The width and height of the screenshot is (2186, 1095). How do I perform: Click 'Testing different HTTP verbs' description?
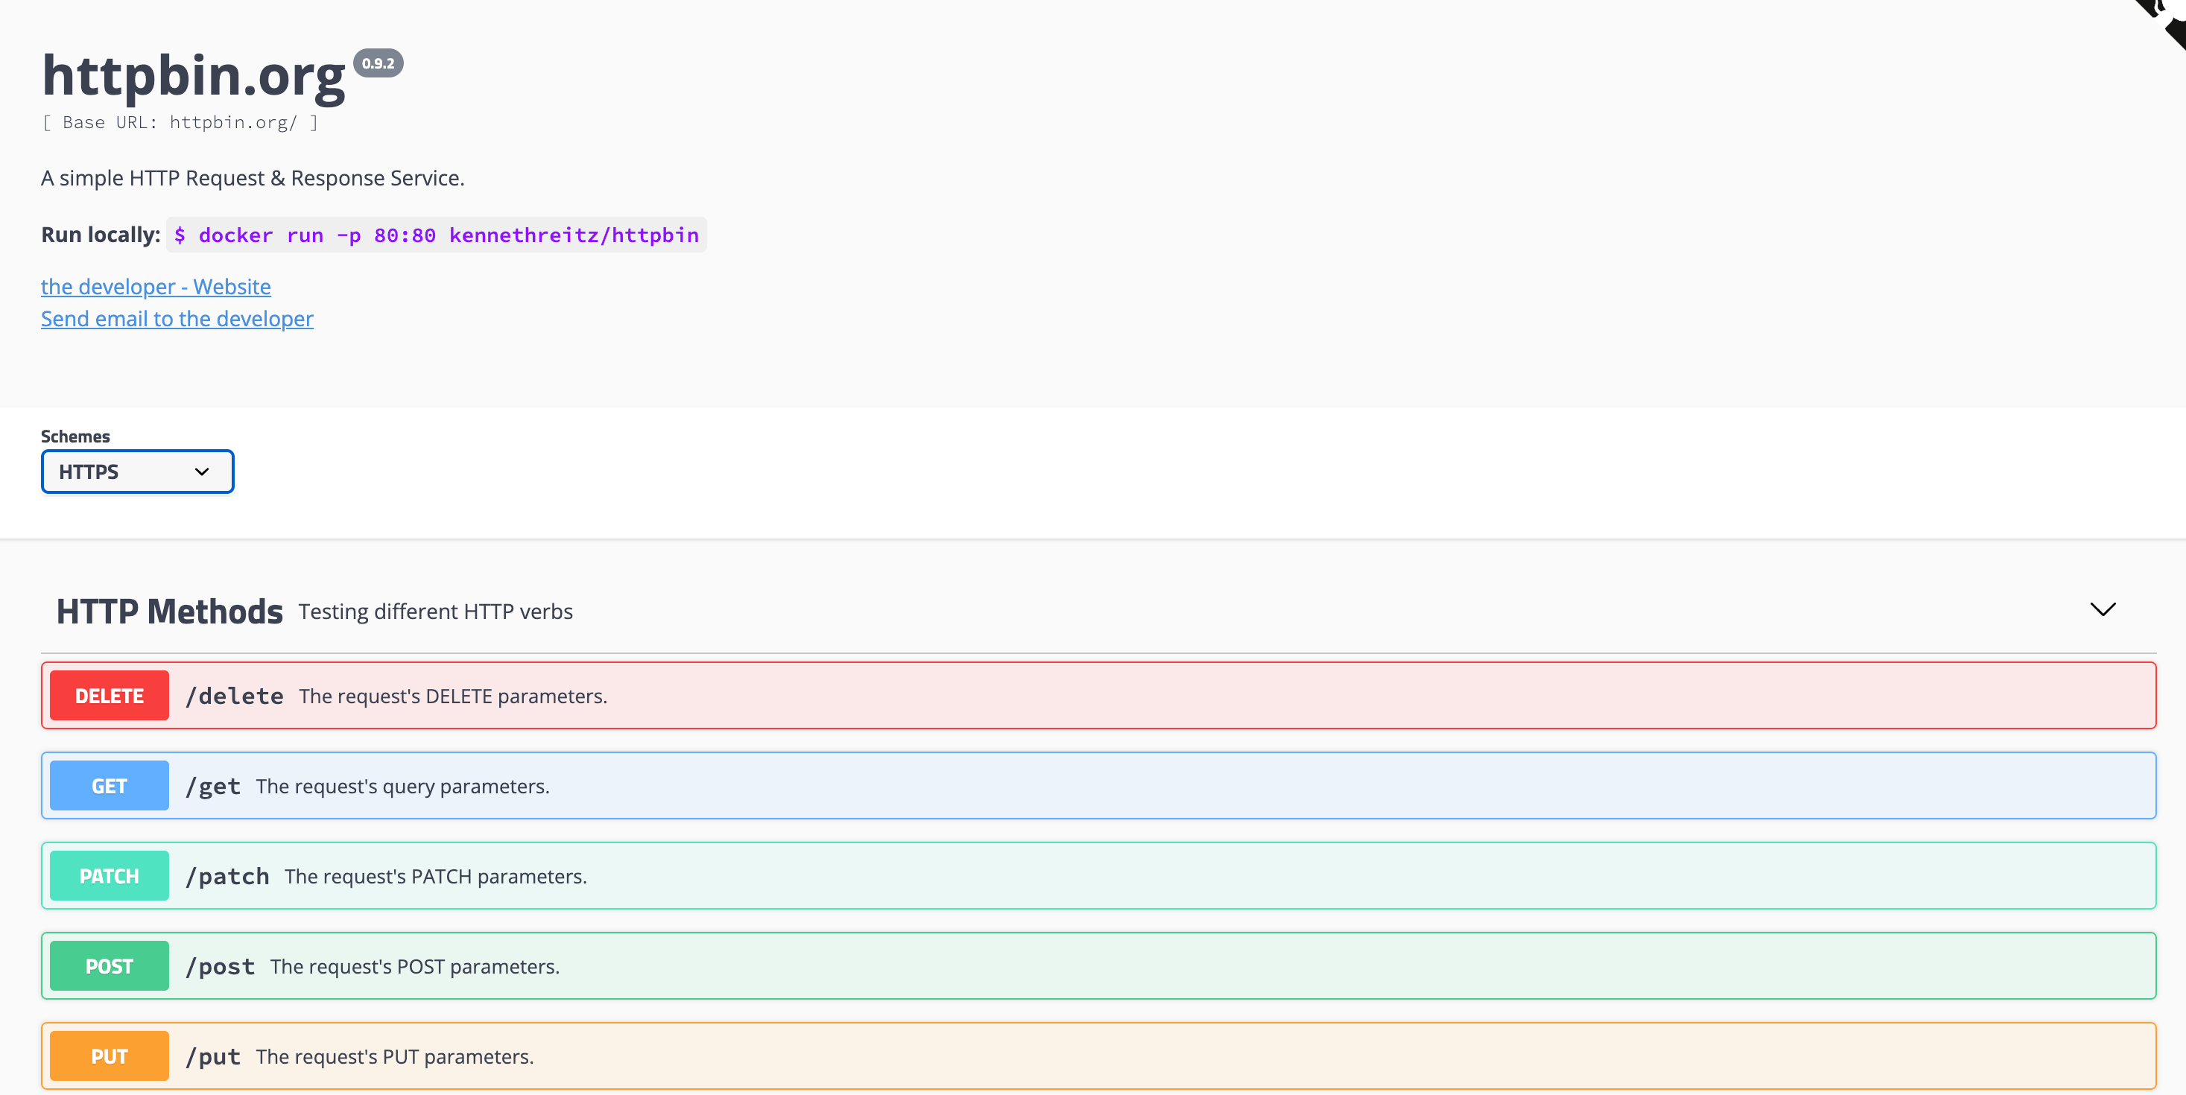point(435,612)
